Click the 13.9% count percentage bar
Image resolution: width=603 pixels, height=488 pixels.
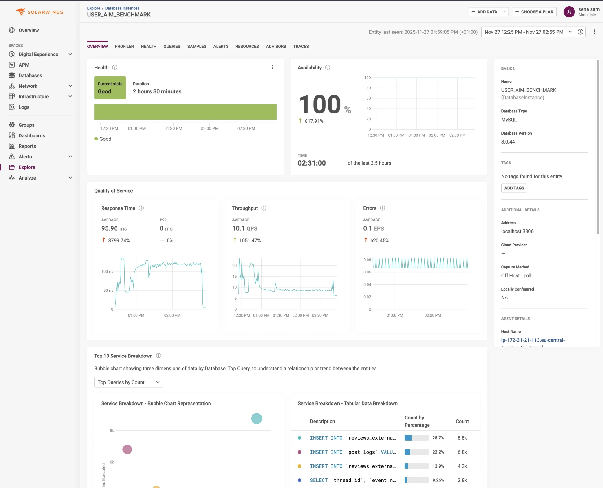pyautogui.click(x=417, y=466)
